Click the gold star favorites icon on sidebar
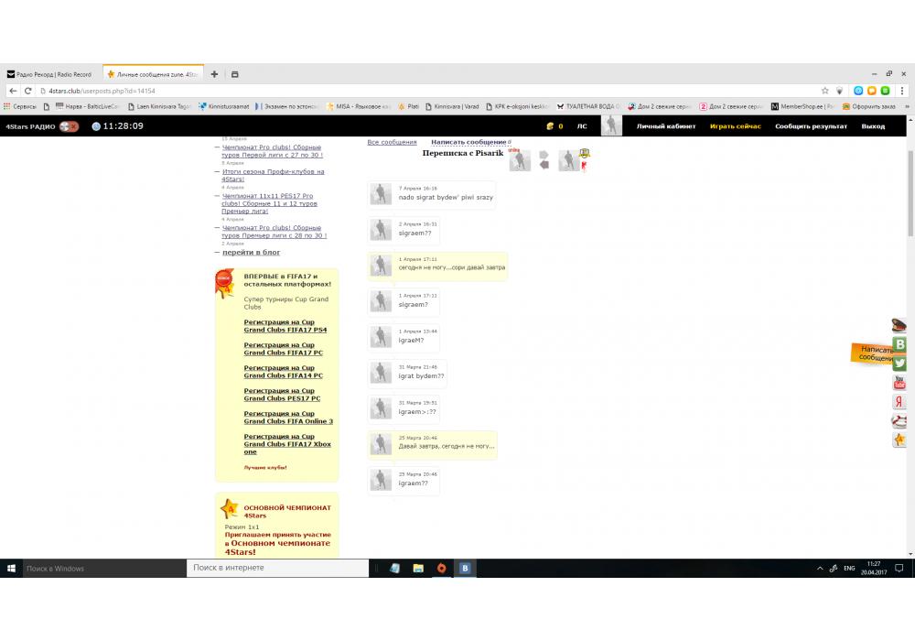This screenshot has height=641, width=915. point(899,440)
